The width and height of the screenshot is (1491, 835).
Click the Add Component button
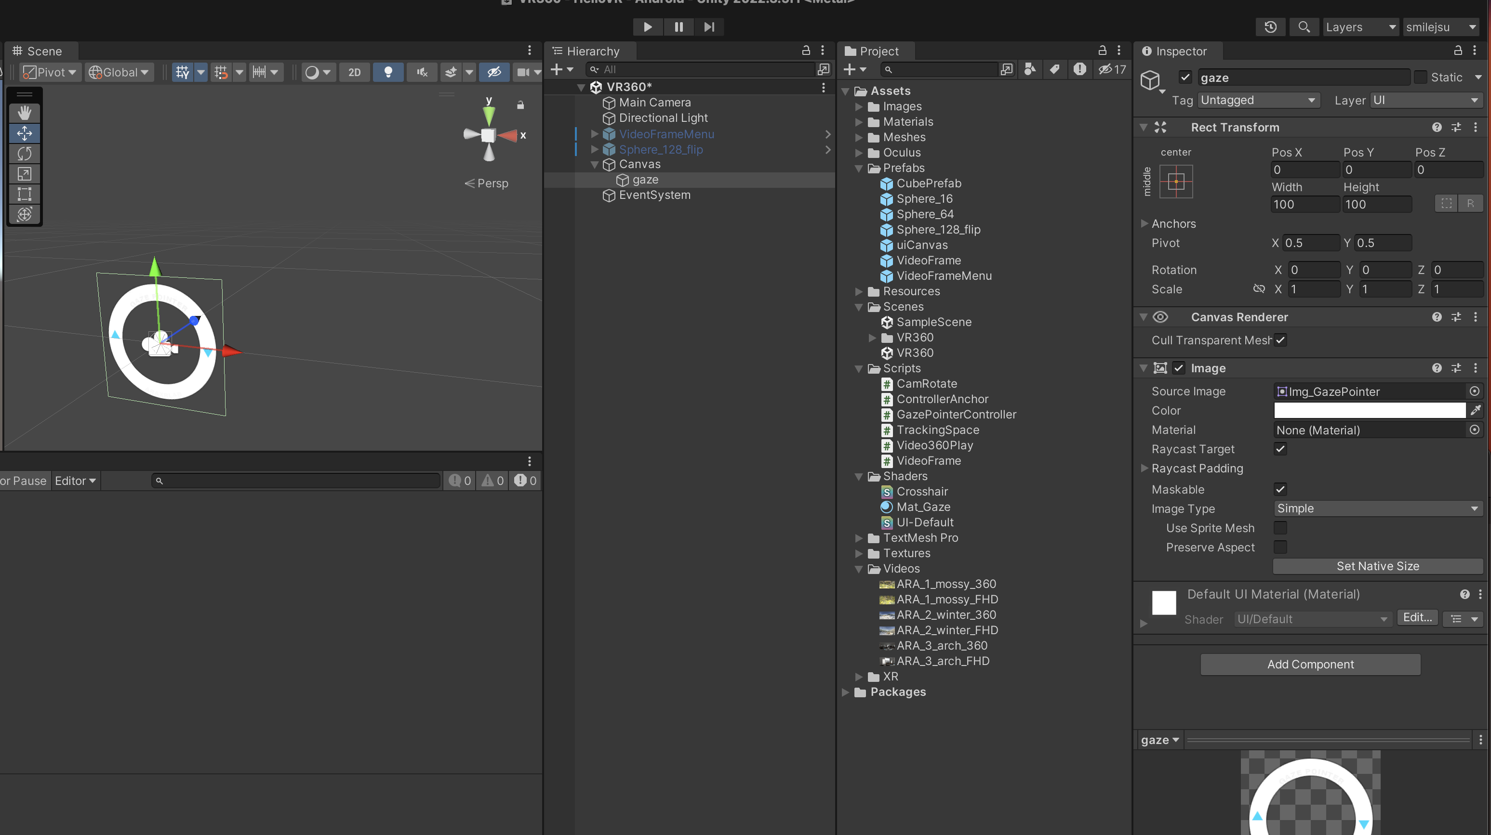click(x=1310, y=664)
